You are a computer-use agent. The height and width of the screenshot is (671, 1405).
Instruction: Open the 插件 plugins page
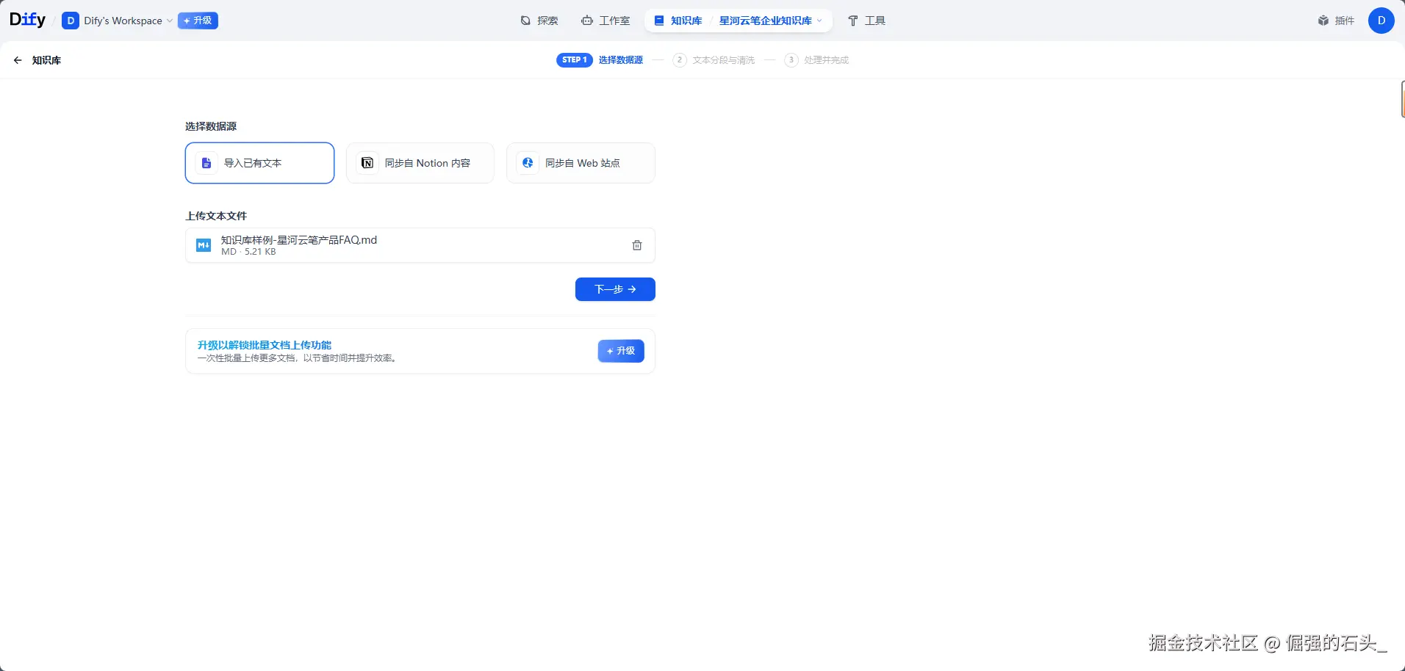coord(1336,21)
